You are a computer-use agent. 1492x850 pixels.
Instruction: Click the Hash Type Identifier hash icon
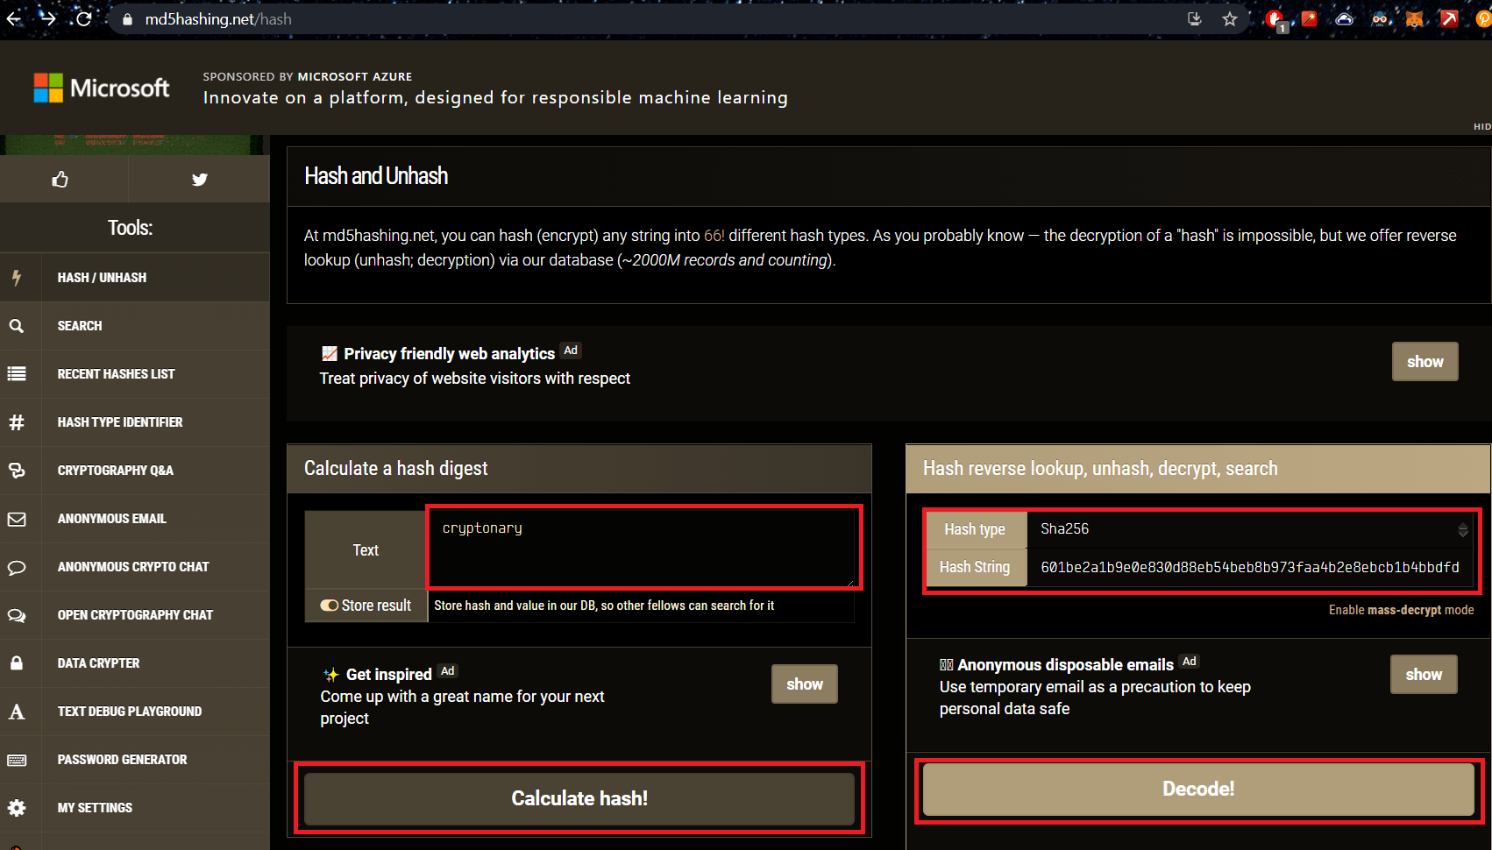(17, 422)
